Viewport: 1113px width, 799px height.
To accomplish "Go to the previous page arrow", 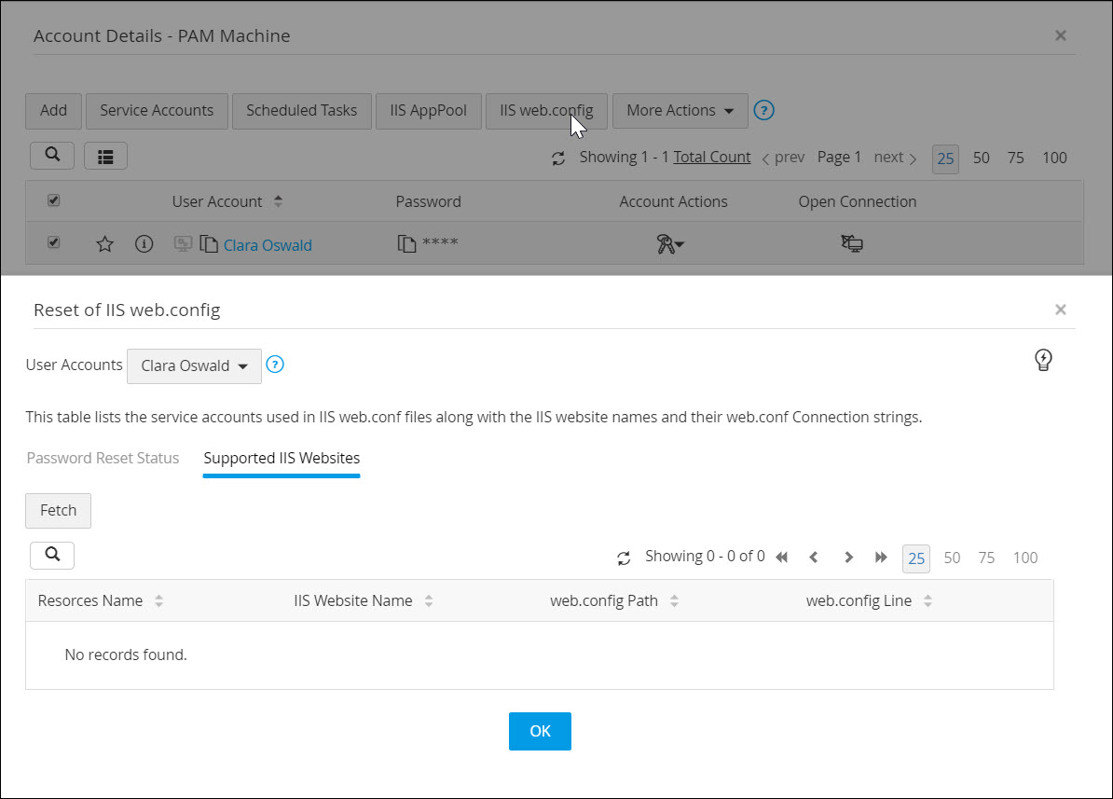I will 814,558.
